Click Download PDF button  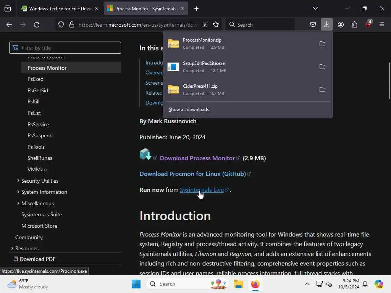pos(34,259)
